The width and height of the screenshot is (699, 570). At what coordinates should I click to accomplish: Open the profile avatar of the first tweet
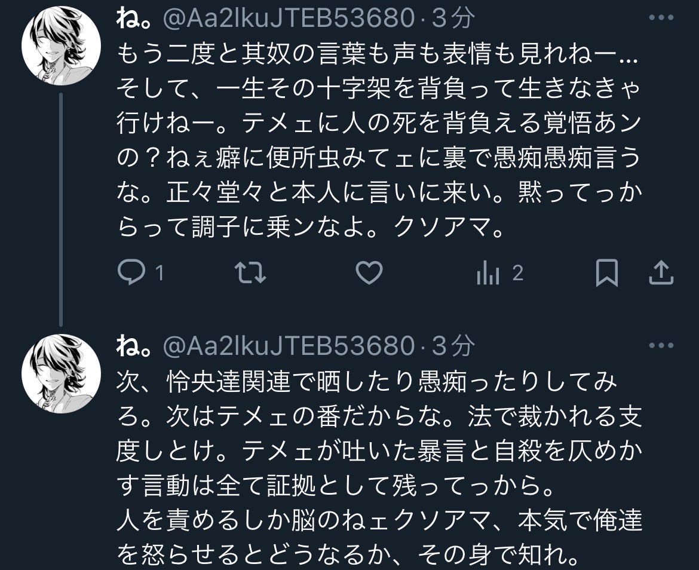click(61, 45)
